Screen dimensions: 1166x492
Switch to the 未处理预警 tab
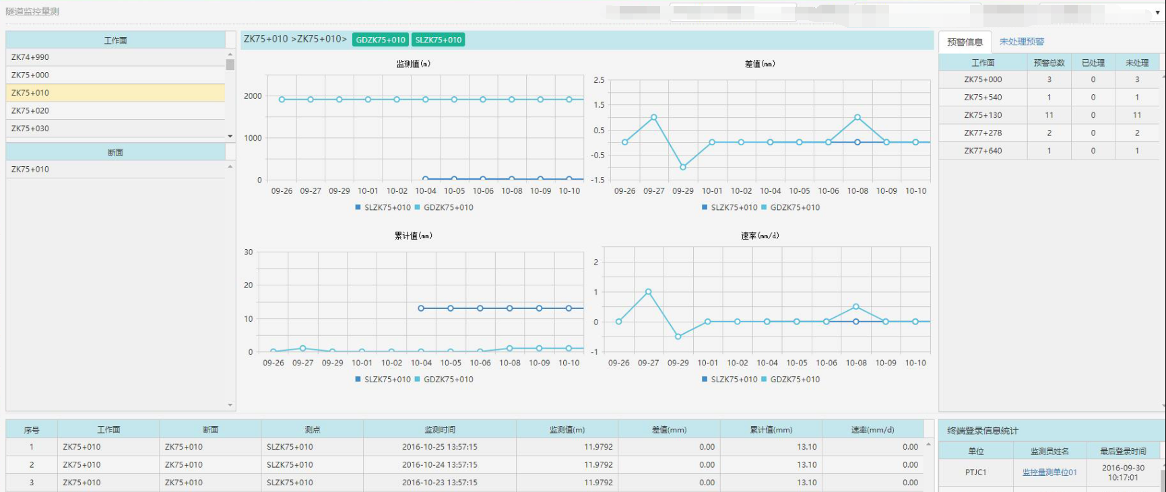(x=1021, y=42)
